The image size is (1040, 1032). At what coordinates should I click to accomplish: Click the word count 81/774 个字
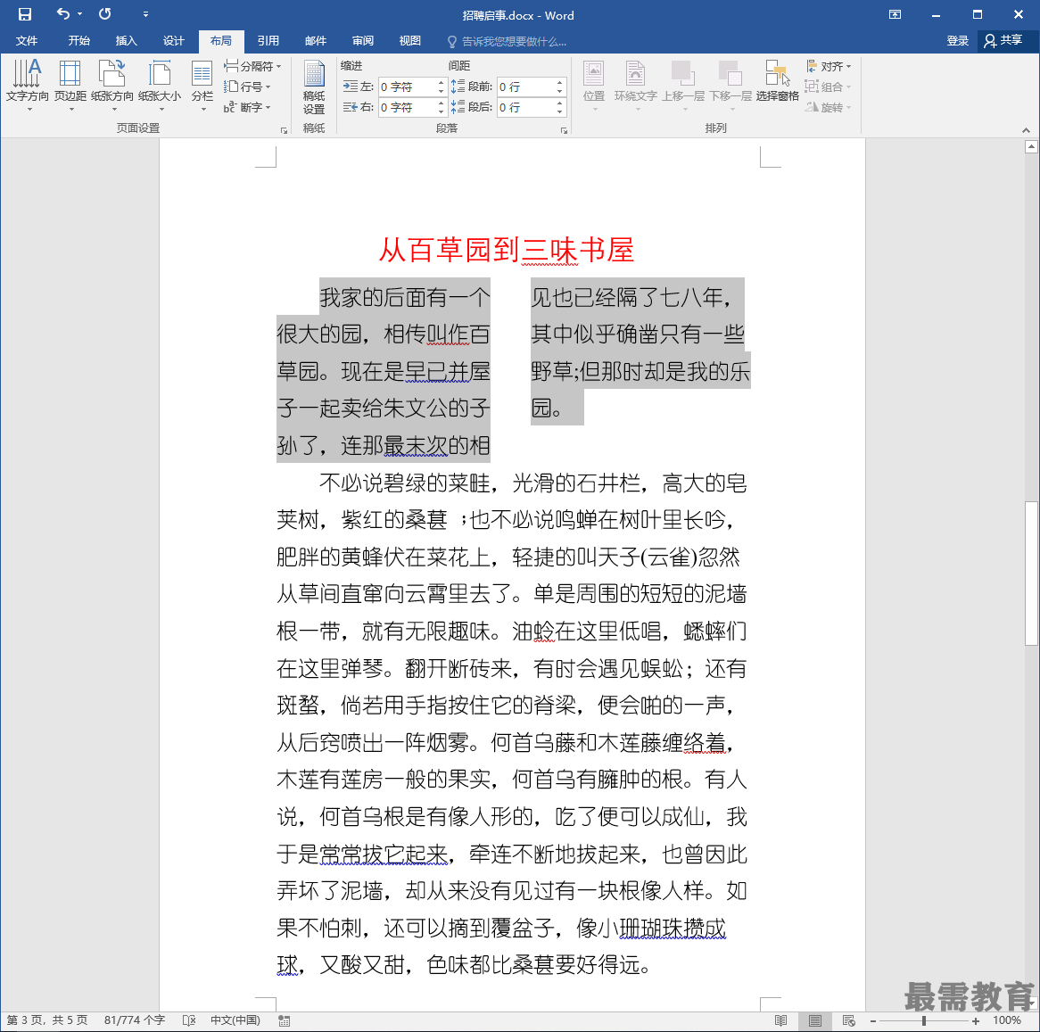point(134,1020)
